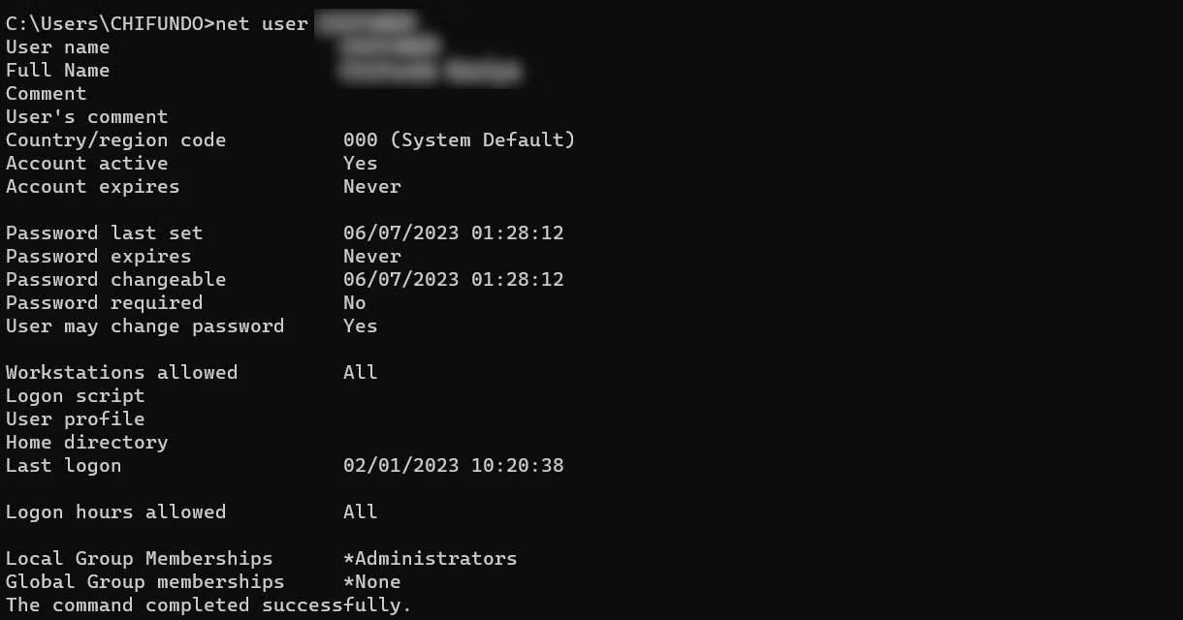
Task: Click the 'Account expires' Never value
Action: [372, 186]
